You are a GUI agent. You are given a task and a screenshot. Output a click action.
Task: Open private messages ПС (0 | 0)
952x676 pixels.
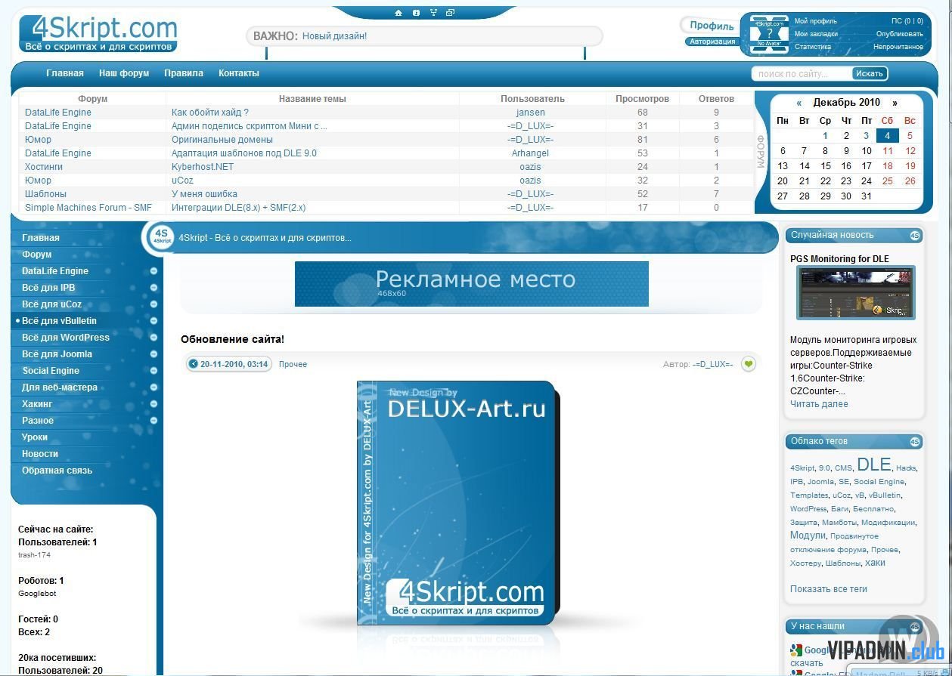(907, 21)
